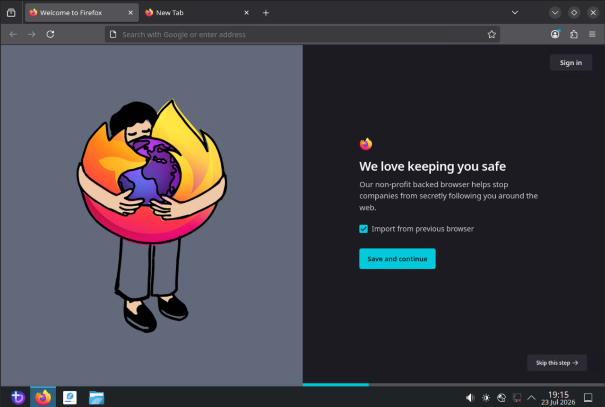The image size is (605, 407).
Task: Reload the current page
Action: click(50, 34)
